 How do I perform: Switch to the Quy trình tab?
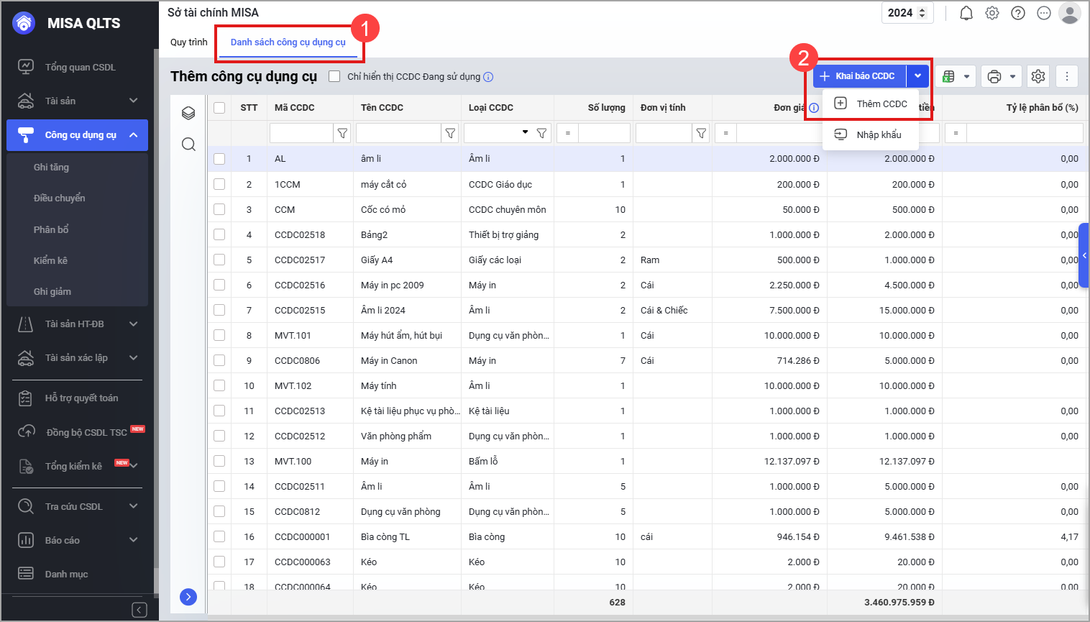coord(188,42)
